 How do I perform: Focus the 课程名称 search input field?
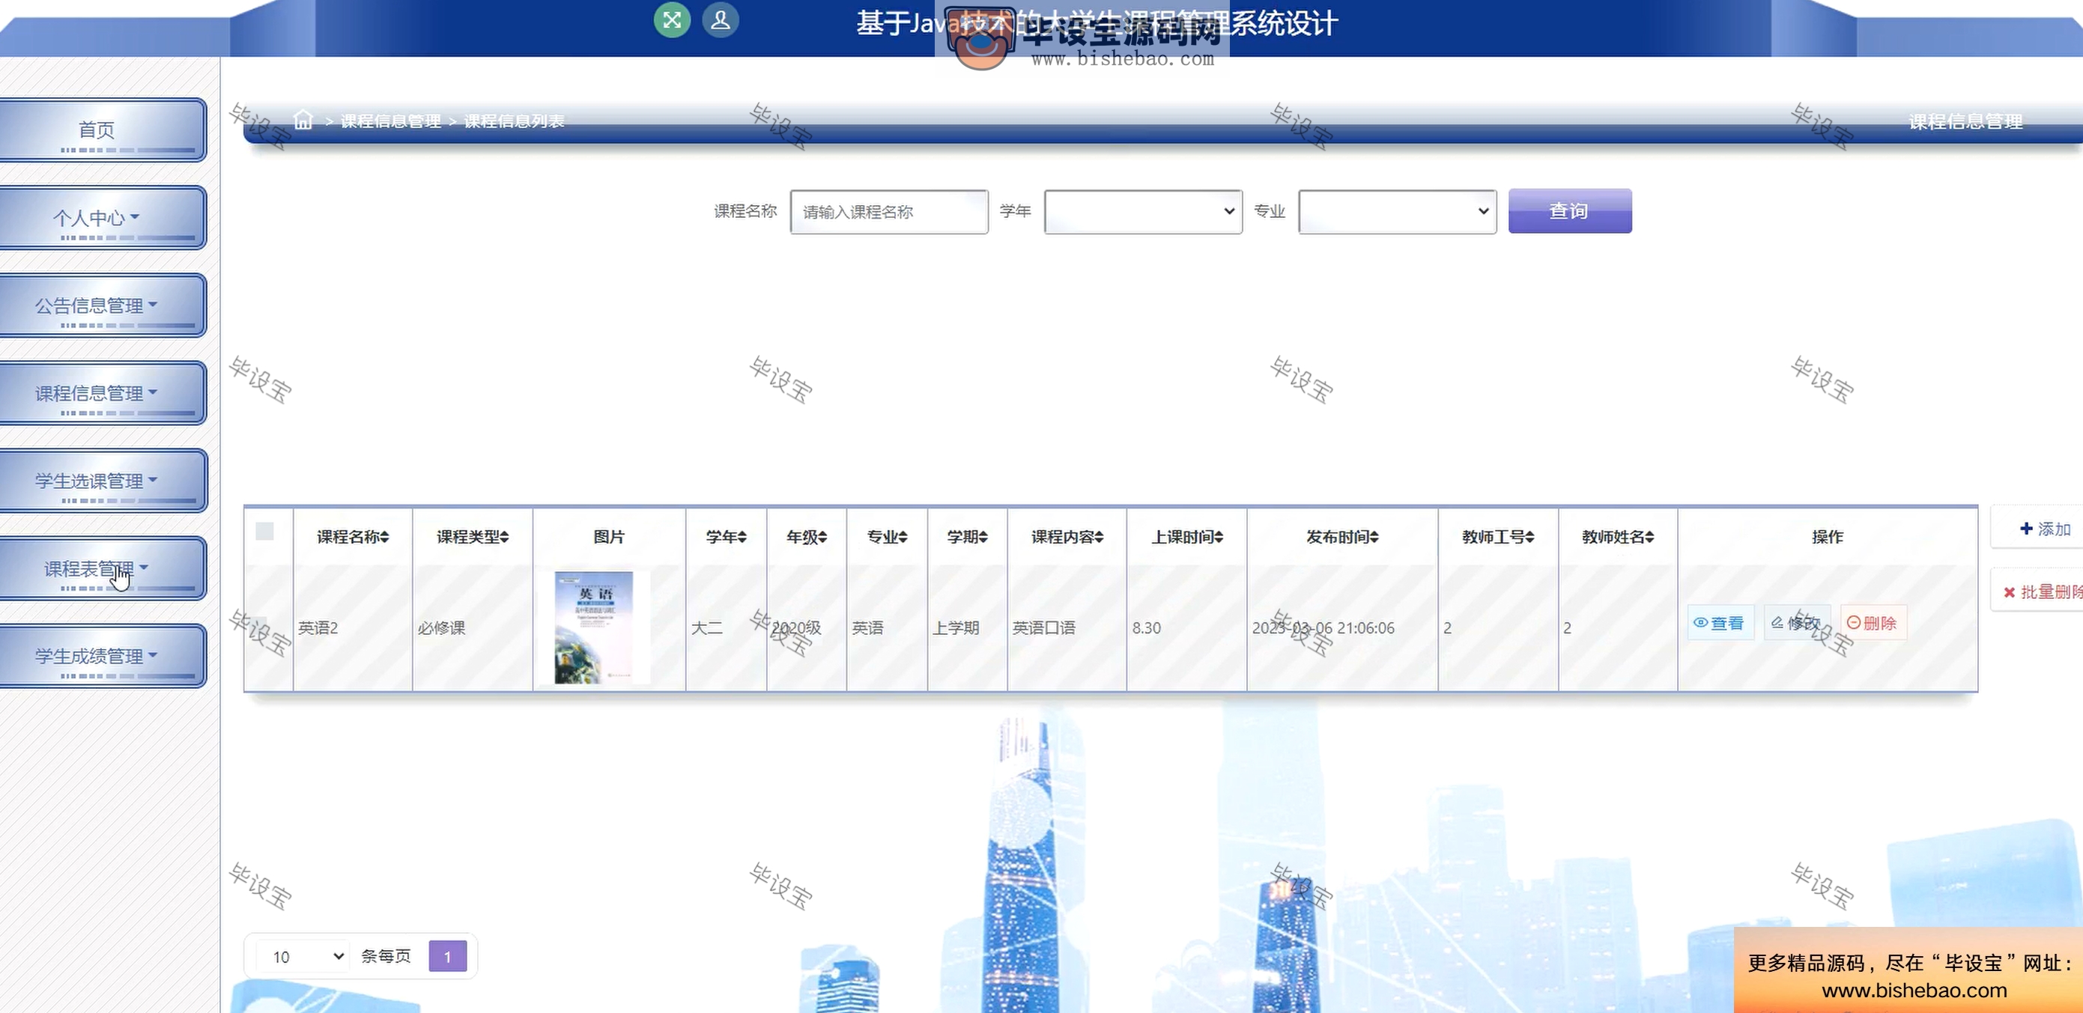click(x=888, y=212)
